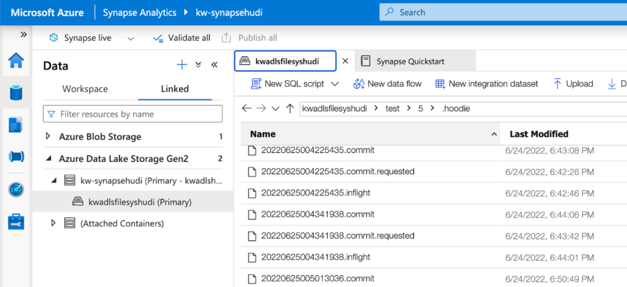Open the Data hub cylinder icon
Viewport: 627px width, 287px height.
[16, 93]
